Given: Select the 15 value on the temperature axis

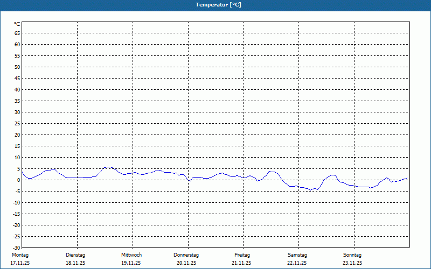Looking at the screenshot, I should 17,146.
